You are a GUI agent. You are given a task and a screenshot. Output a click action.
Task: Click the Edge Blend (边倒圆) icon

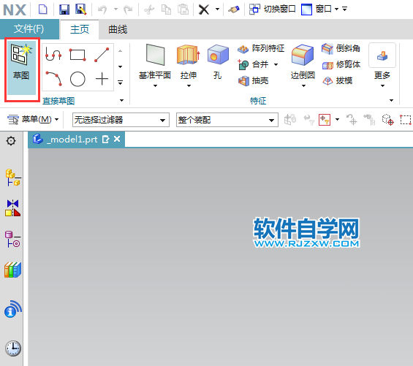point(303,55)
